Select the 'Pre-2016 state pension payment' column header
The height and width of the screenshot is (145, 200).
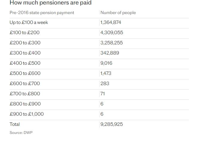pos(42,13)
